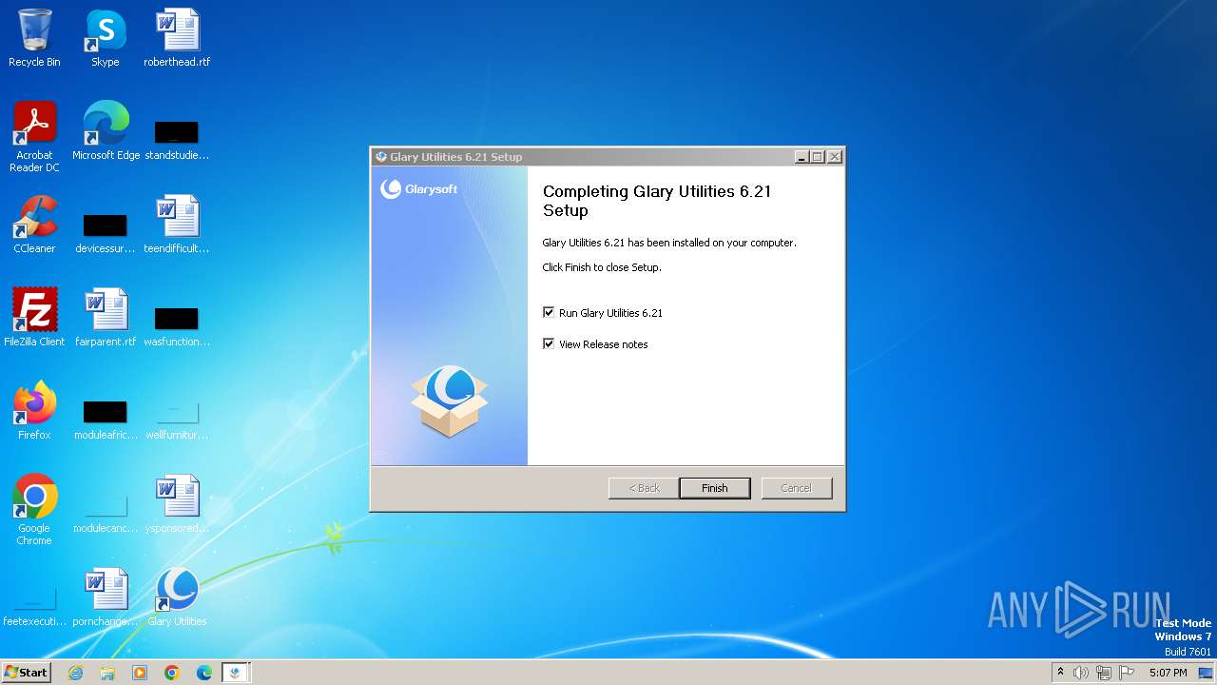
Task: Click the setup window title icon
Action: pyautogui.click(x=381, y=157)
